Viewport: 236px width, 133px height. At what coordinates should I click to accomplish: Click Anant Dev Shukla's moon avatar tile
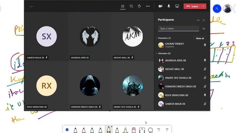coord(133,86)
